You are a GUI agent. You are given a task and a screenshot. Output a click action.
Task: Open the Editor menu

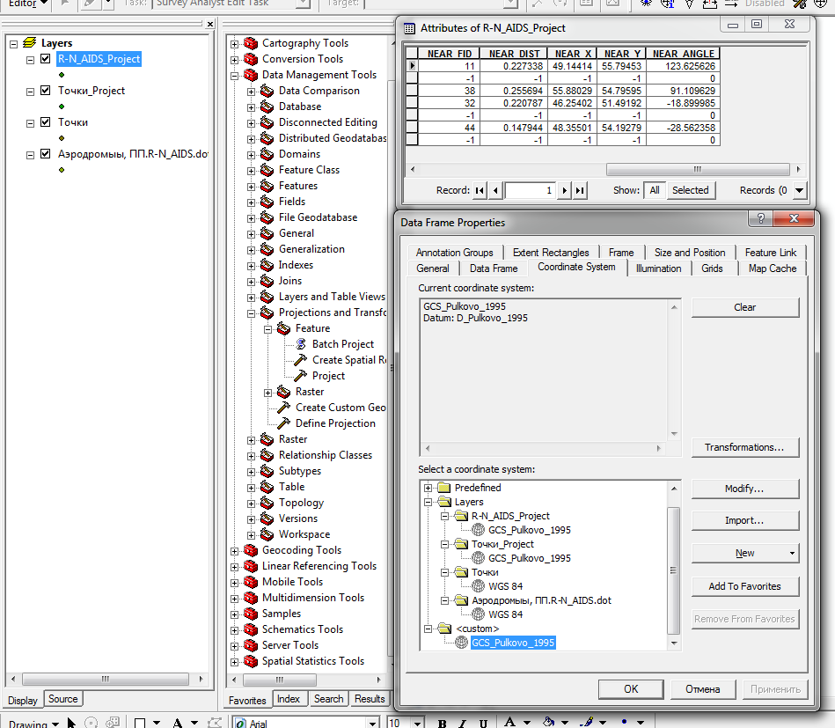pos(28,4)
